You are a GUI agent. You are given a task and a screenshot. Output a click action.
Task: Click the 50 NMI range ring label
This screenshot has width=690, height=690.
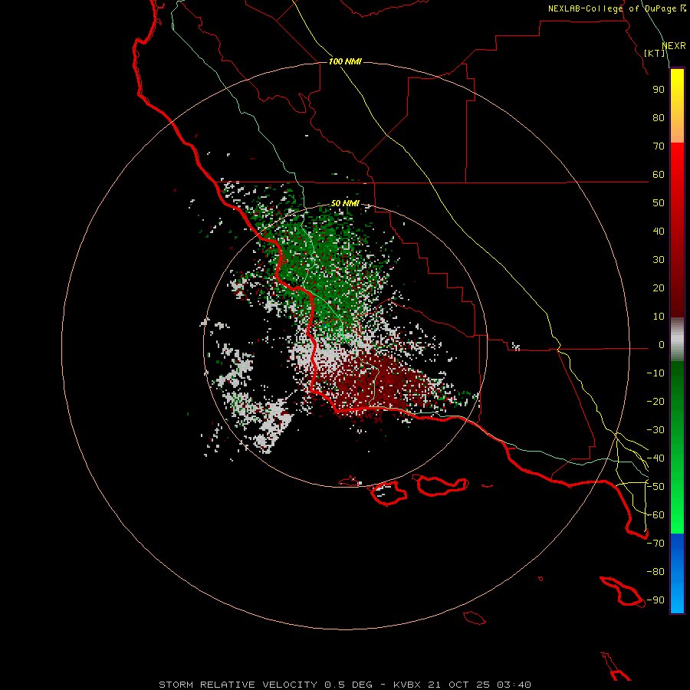point(345,203)
